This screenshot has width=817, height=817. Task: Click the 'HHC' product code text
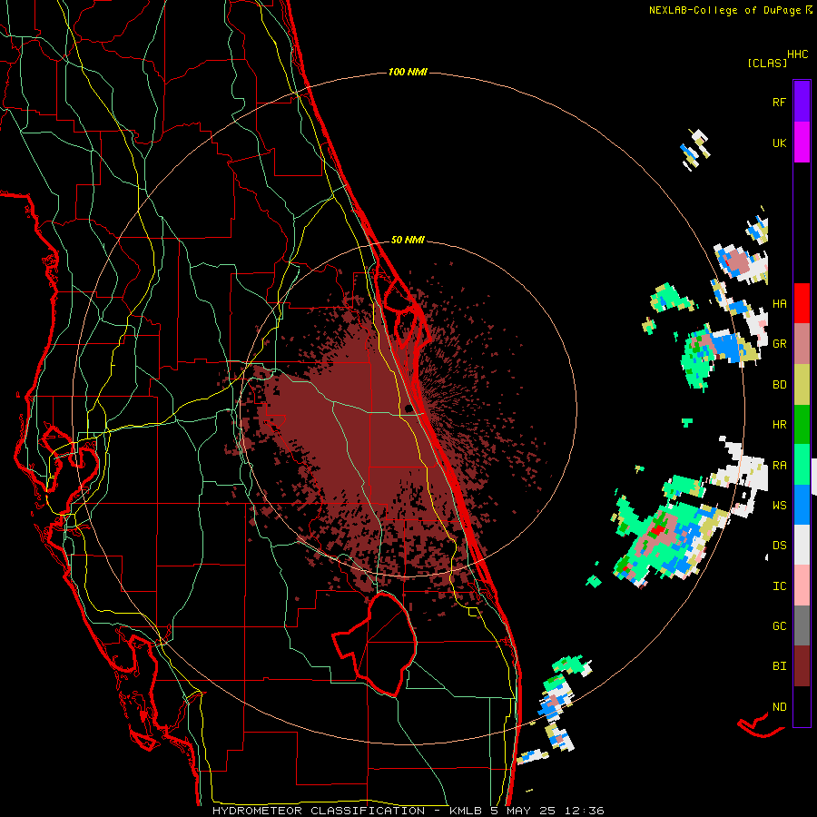point(797,54)
